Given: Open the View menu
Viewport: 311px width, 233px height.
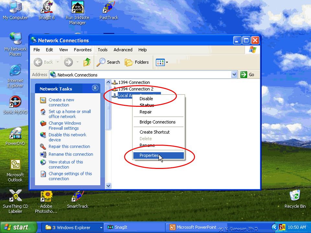Looking at the screenshot, I should coord(63,50).
